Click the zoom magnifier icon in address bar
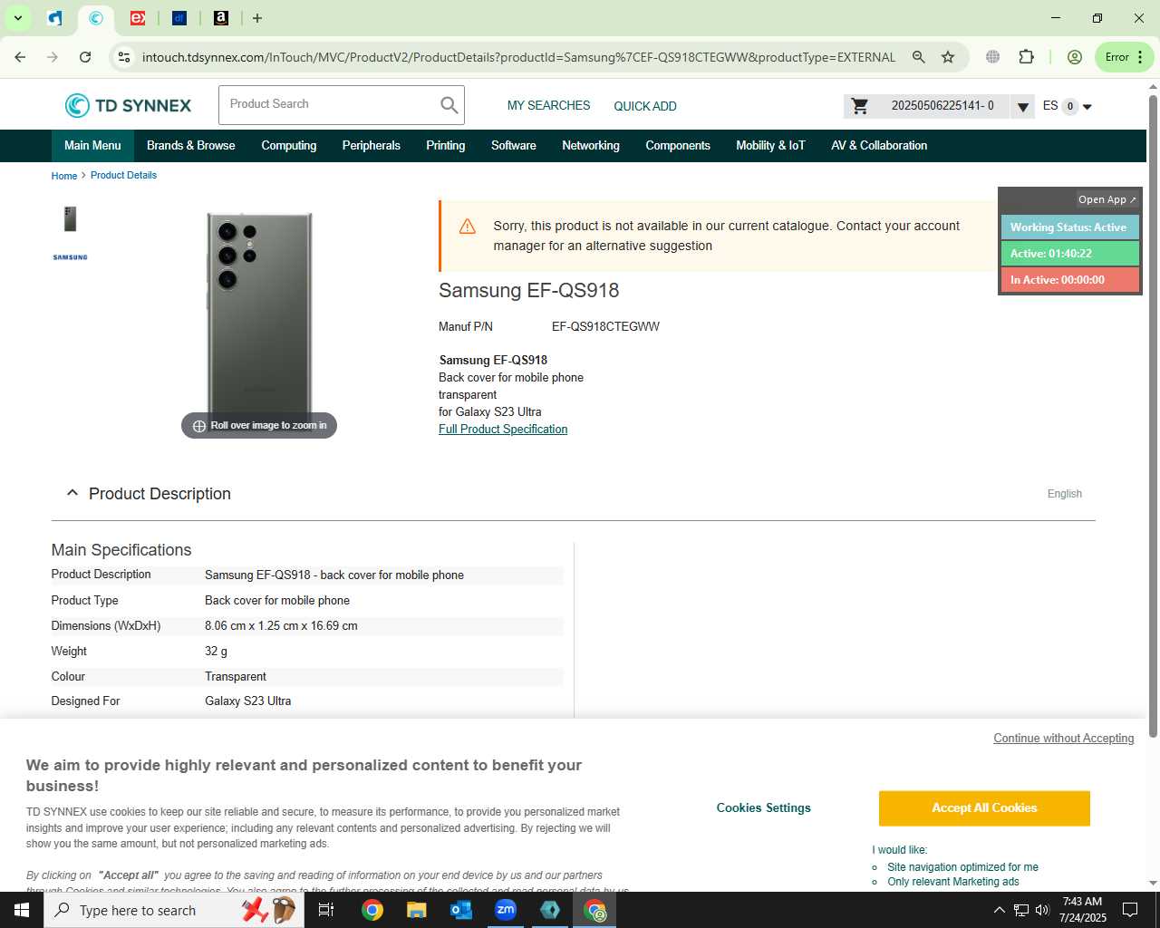This screenshot has width=1160, height=928. click(919, 57)
